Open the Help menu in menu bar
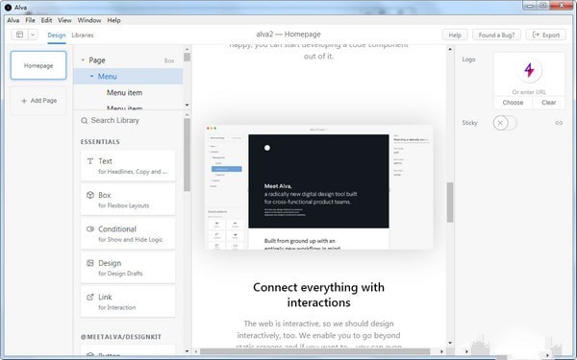577x360 pixels. tap(113, 20)
